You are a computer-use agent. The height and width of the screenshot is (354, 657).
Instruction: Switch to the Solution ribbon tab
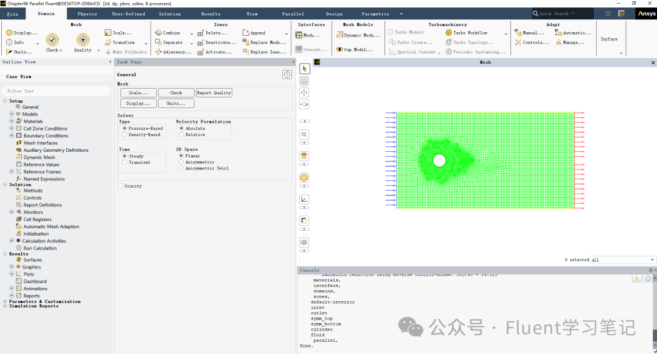click(170, 14)
